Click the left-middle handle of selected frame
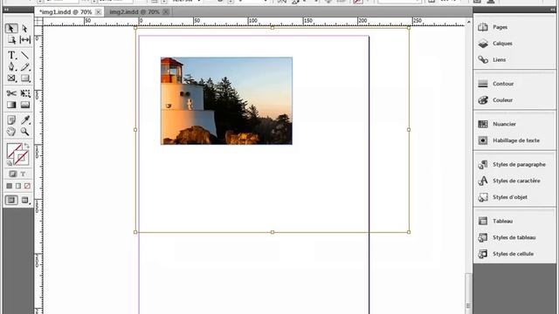The width and height of the screenshot is (559, 314). tap(135, 130)
